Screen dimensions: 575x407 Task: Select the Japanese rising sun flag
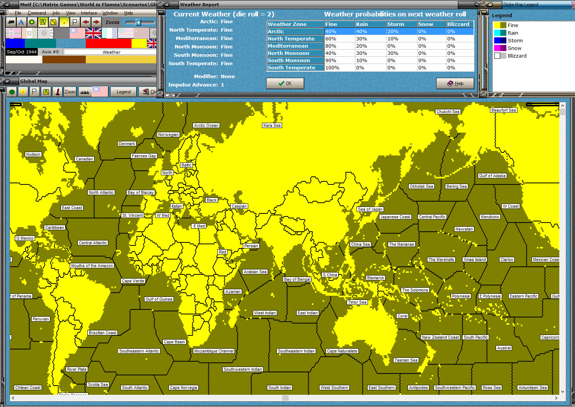pyautogui.click(x=45, y=33)
